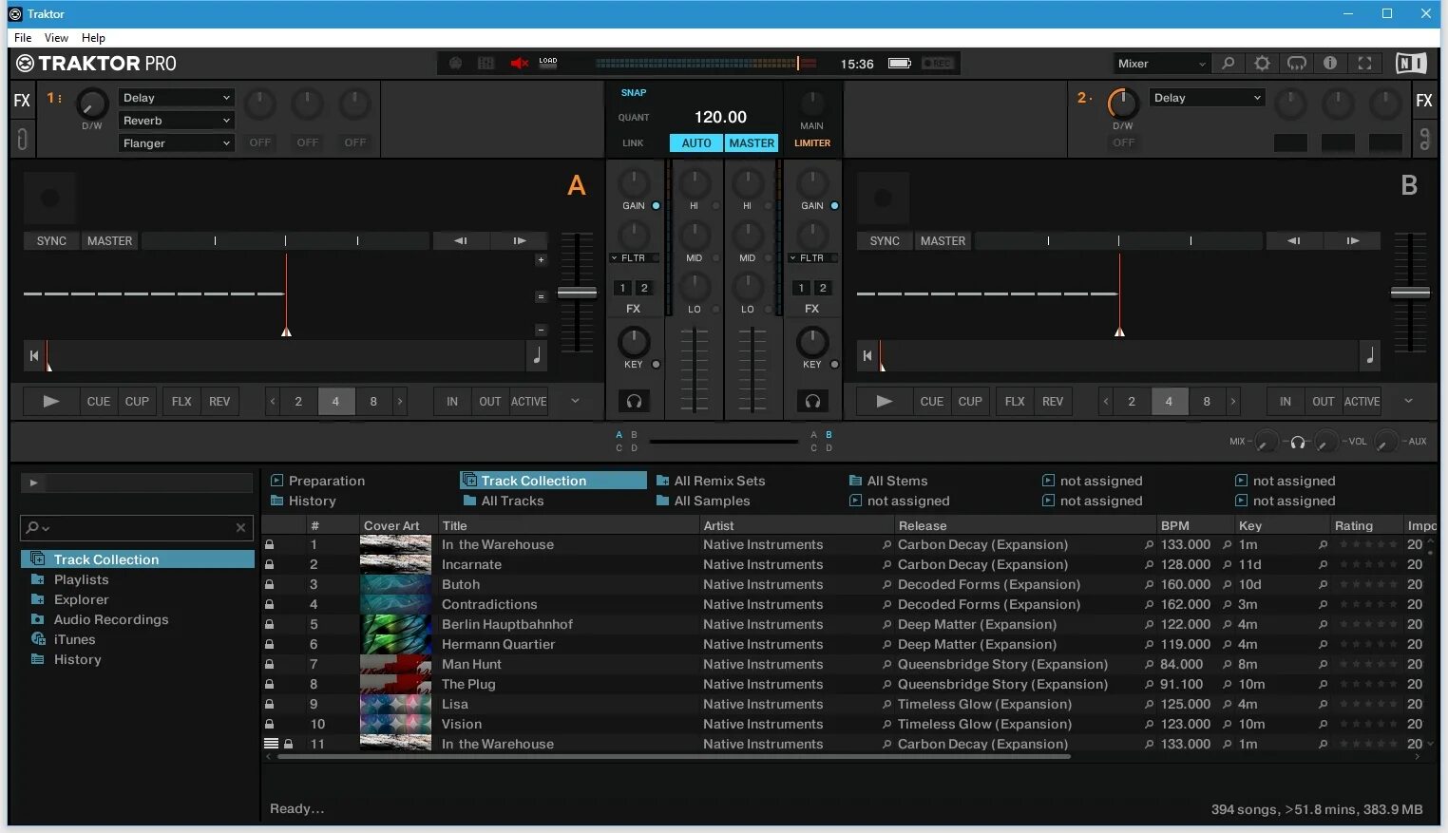Open the View menu
Image resolution: width=1448 pixels, height=833 pixels.
point(56,38)
